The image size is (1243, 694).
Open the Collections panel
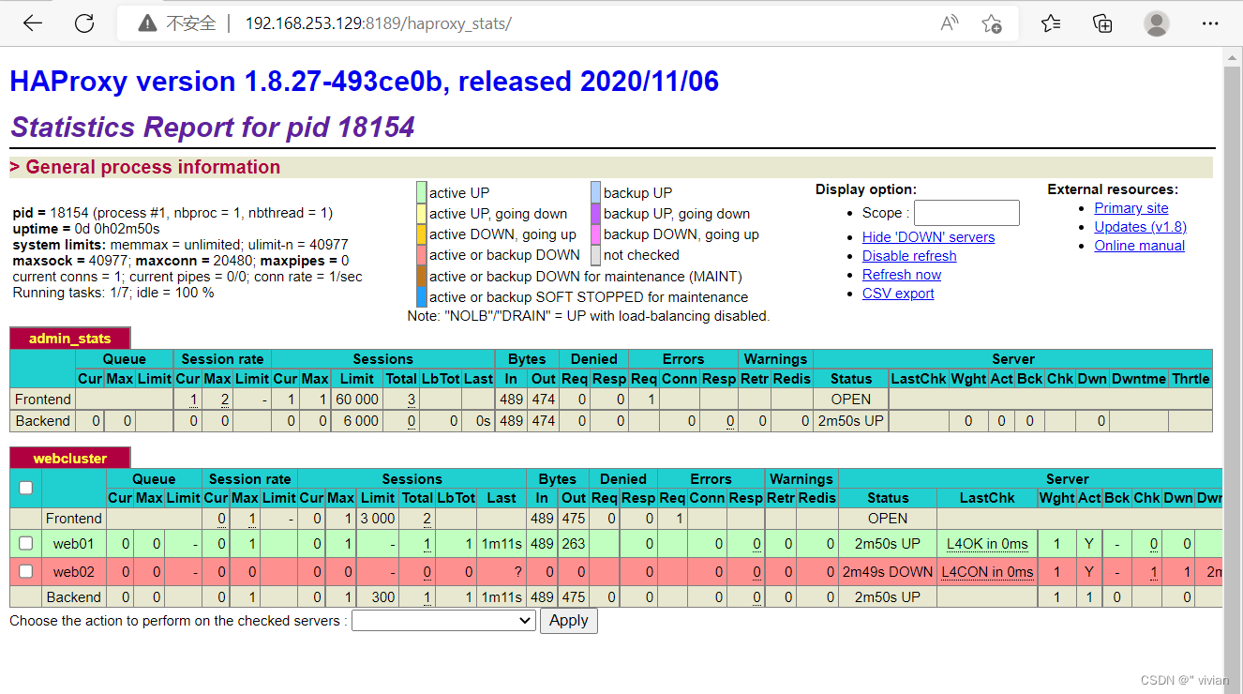click(x=1102, y=23)
